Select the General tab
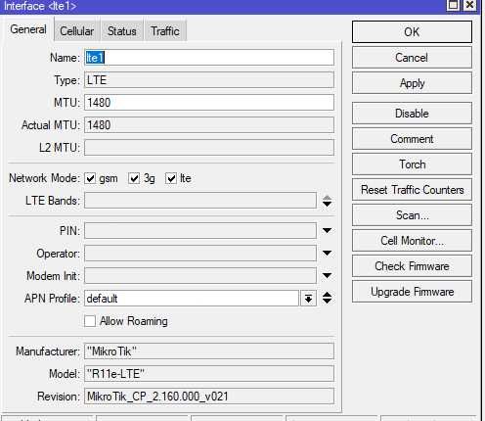The image size is (485, 421). [28, 29]
